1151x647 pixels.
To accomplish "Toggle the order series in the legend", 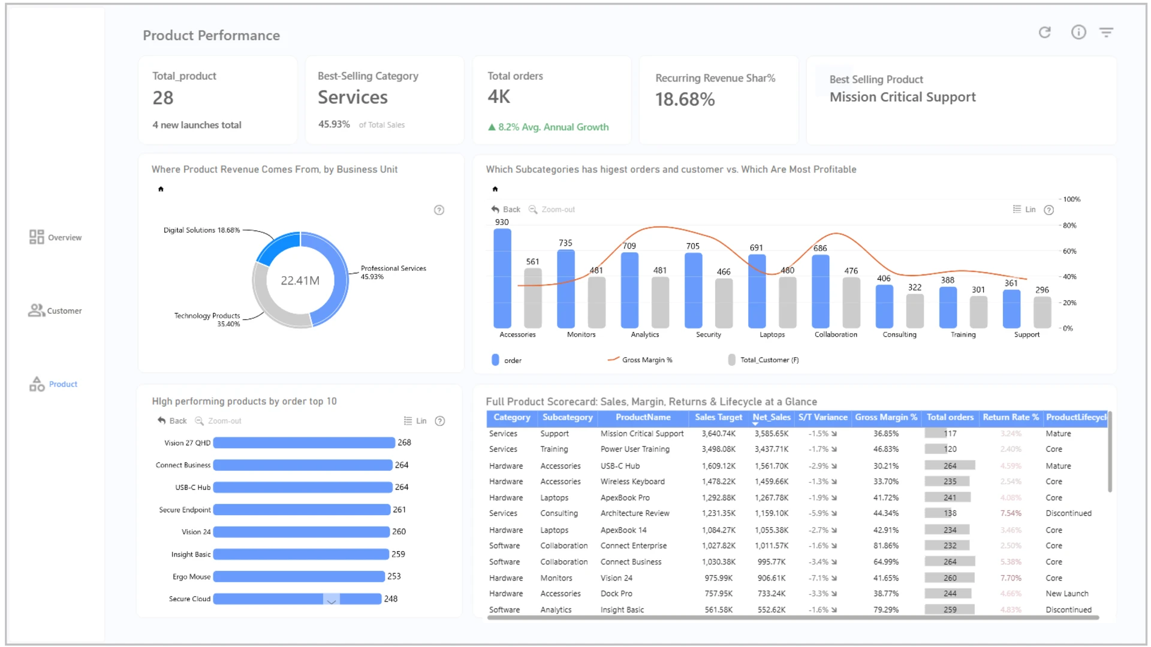I will [507, 360].
